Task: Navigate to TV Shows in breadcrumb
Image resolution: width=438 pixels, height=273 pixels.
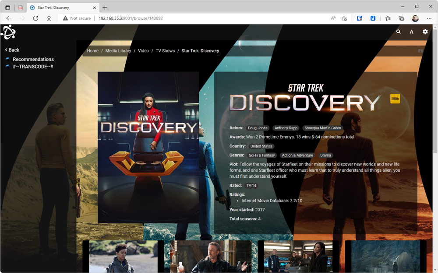Action: tap(165, 51)
